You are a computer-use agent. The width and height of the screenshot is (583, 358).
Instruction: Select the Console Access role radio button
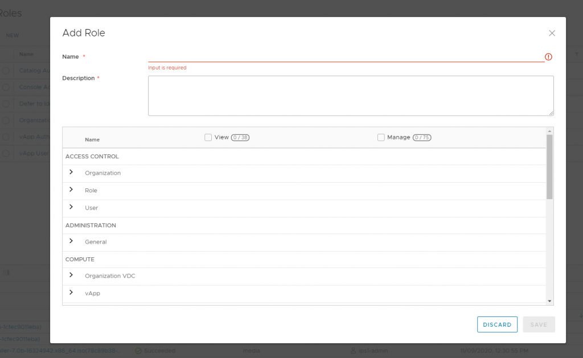tap(6, 87)
